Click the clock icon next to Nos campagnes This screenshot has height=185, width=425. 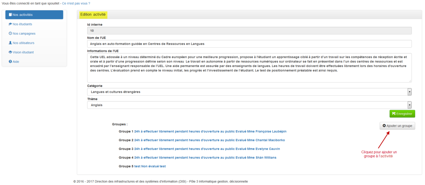[x=10, y=34]
